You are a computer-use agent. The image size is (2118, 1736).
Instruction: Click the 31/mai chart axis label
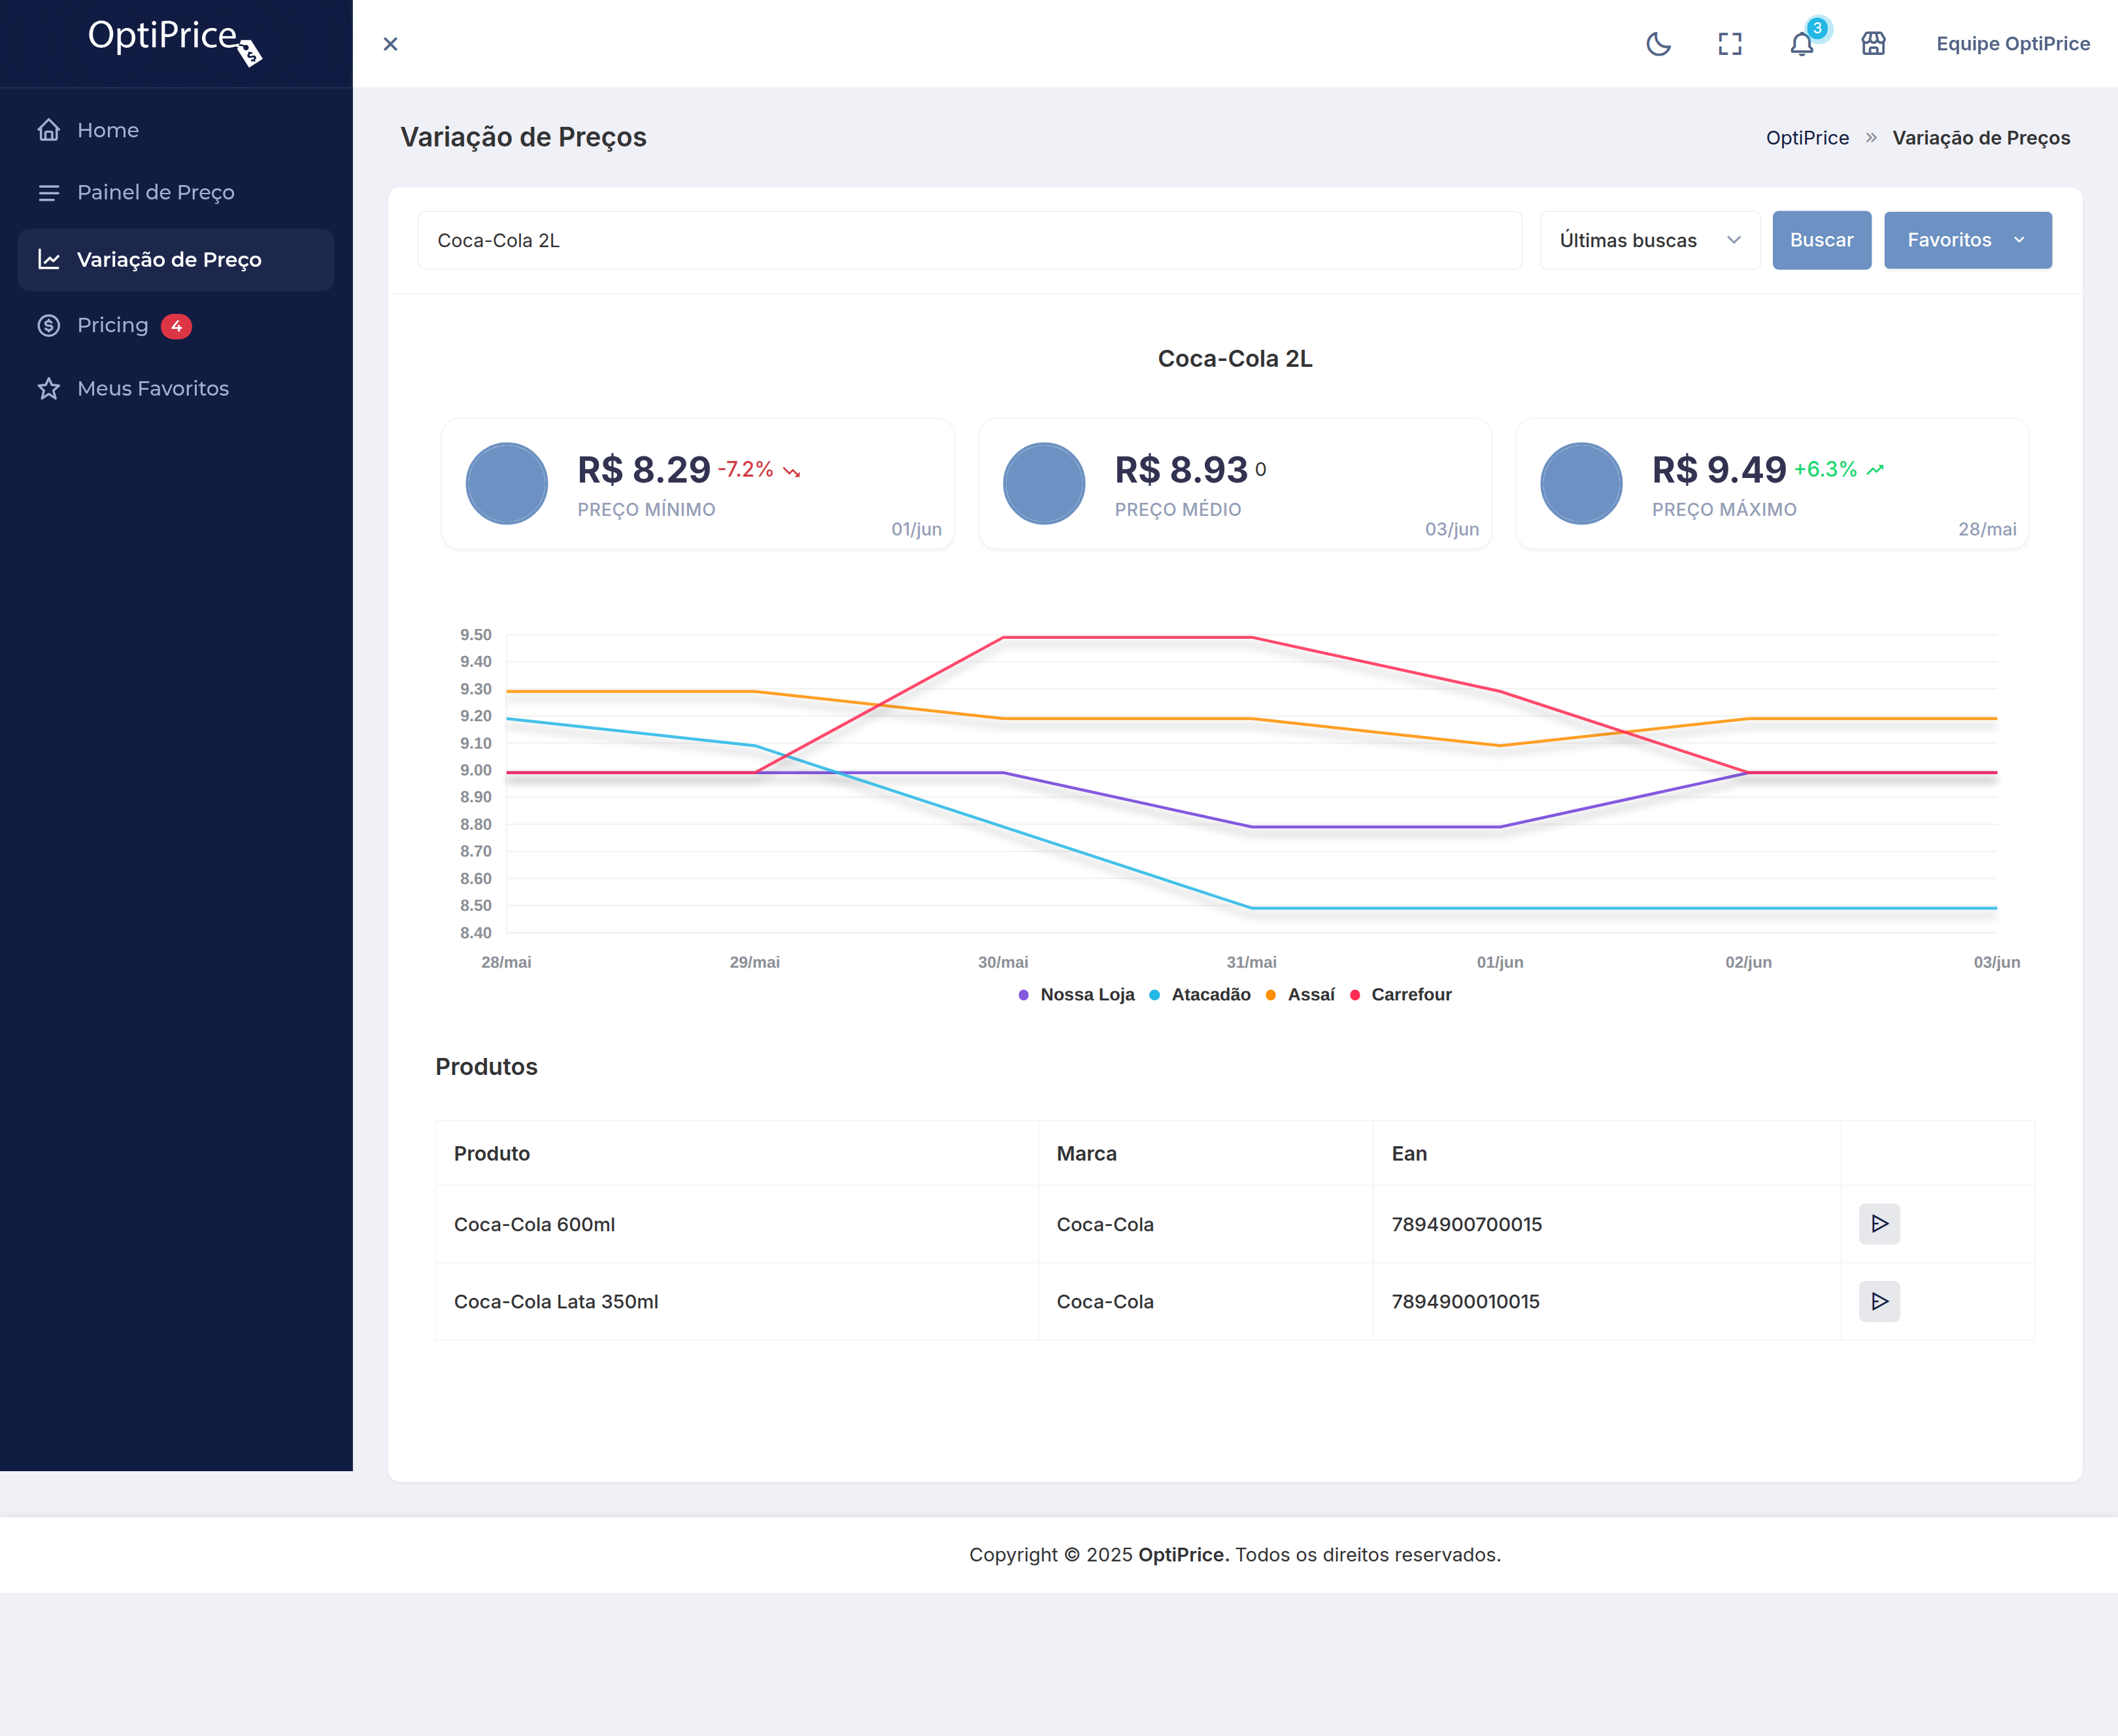click(x=1251, y=962)
